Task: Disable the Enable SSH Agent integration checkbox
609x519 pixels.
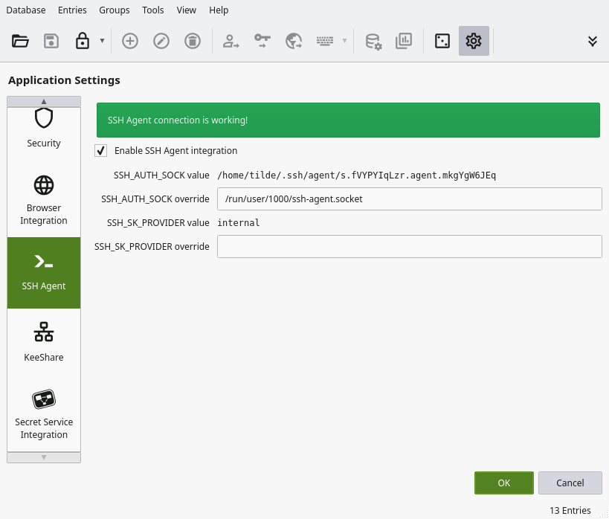Action: click(x=101, y=151)
